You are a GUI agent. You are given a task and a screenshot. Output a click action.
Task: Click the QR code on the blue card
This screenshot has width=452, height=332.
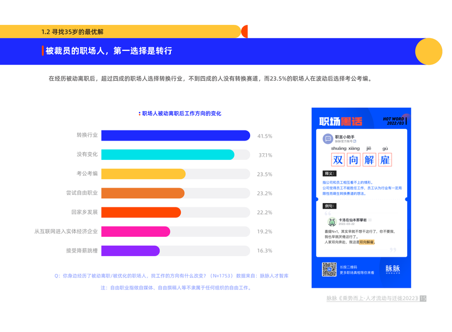point(329,269)
